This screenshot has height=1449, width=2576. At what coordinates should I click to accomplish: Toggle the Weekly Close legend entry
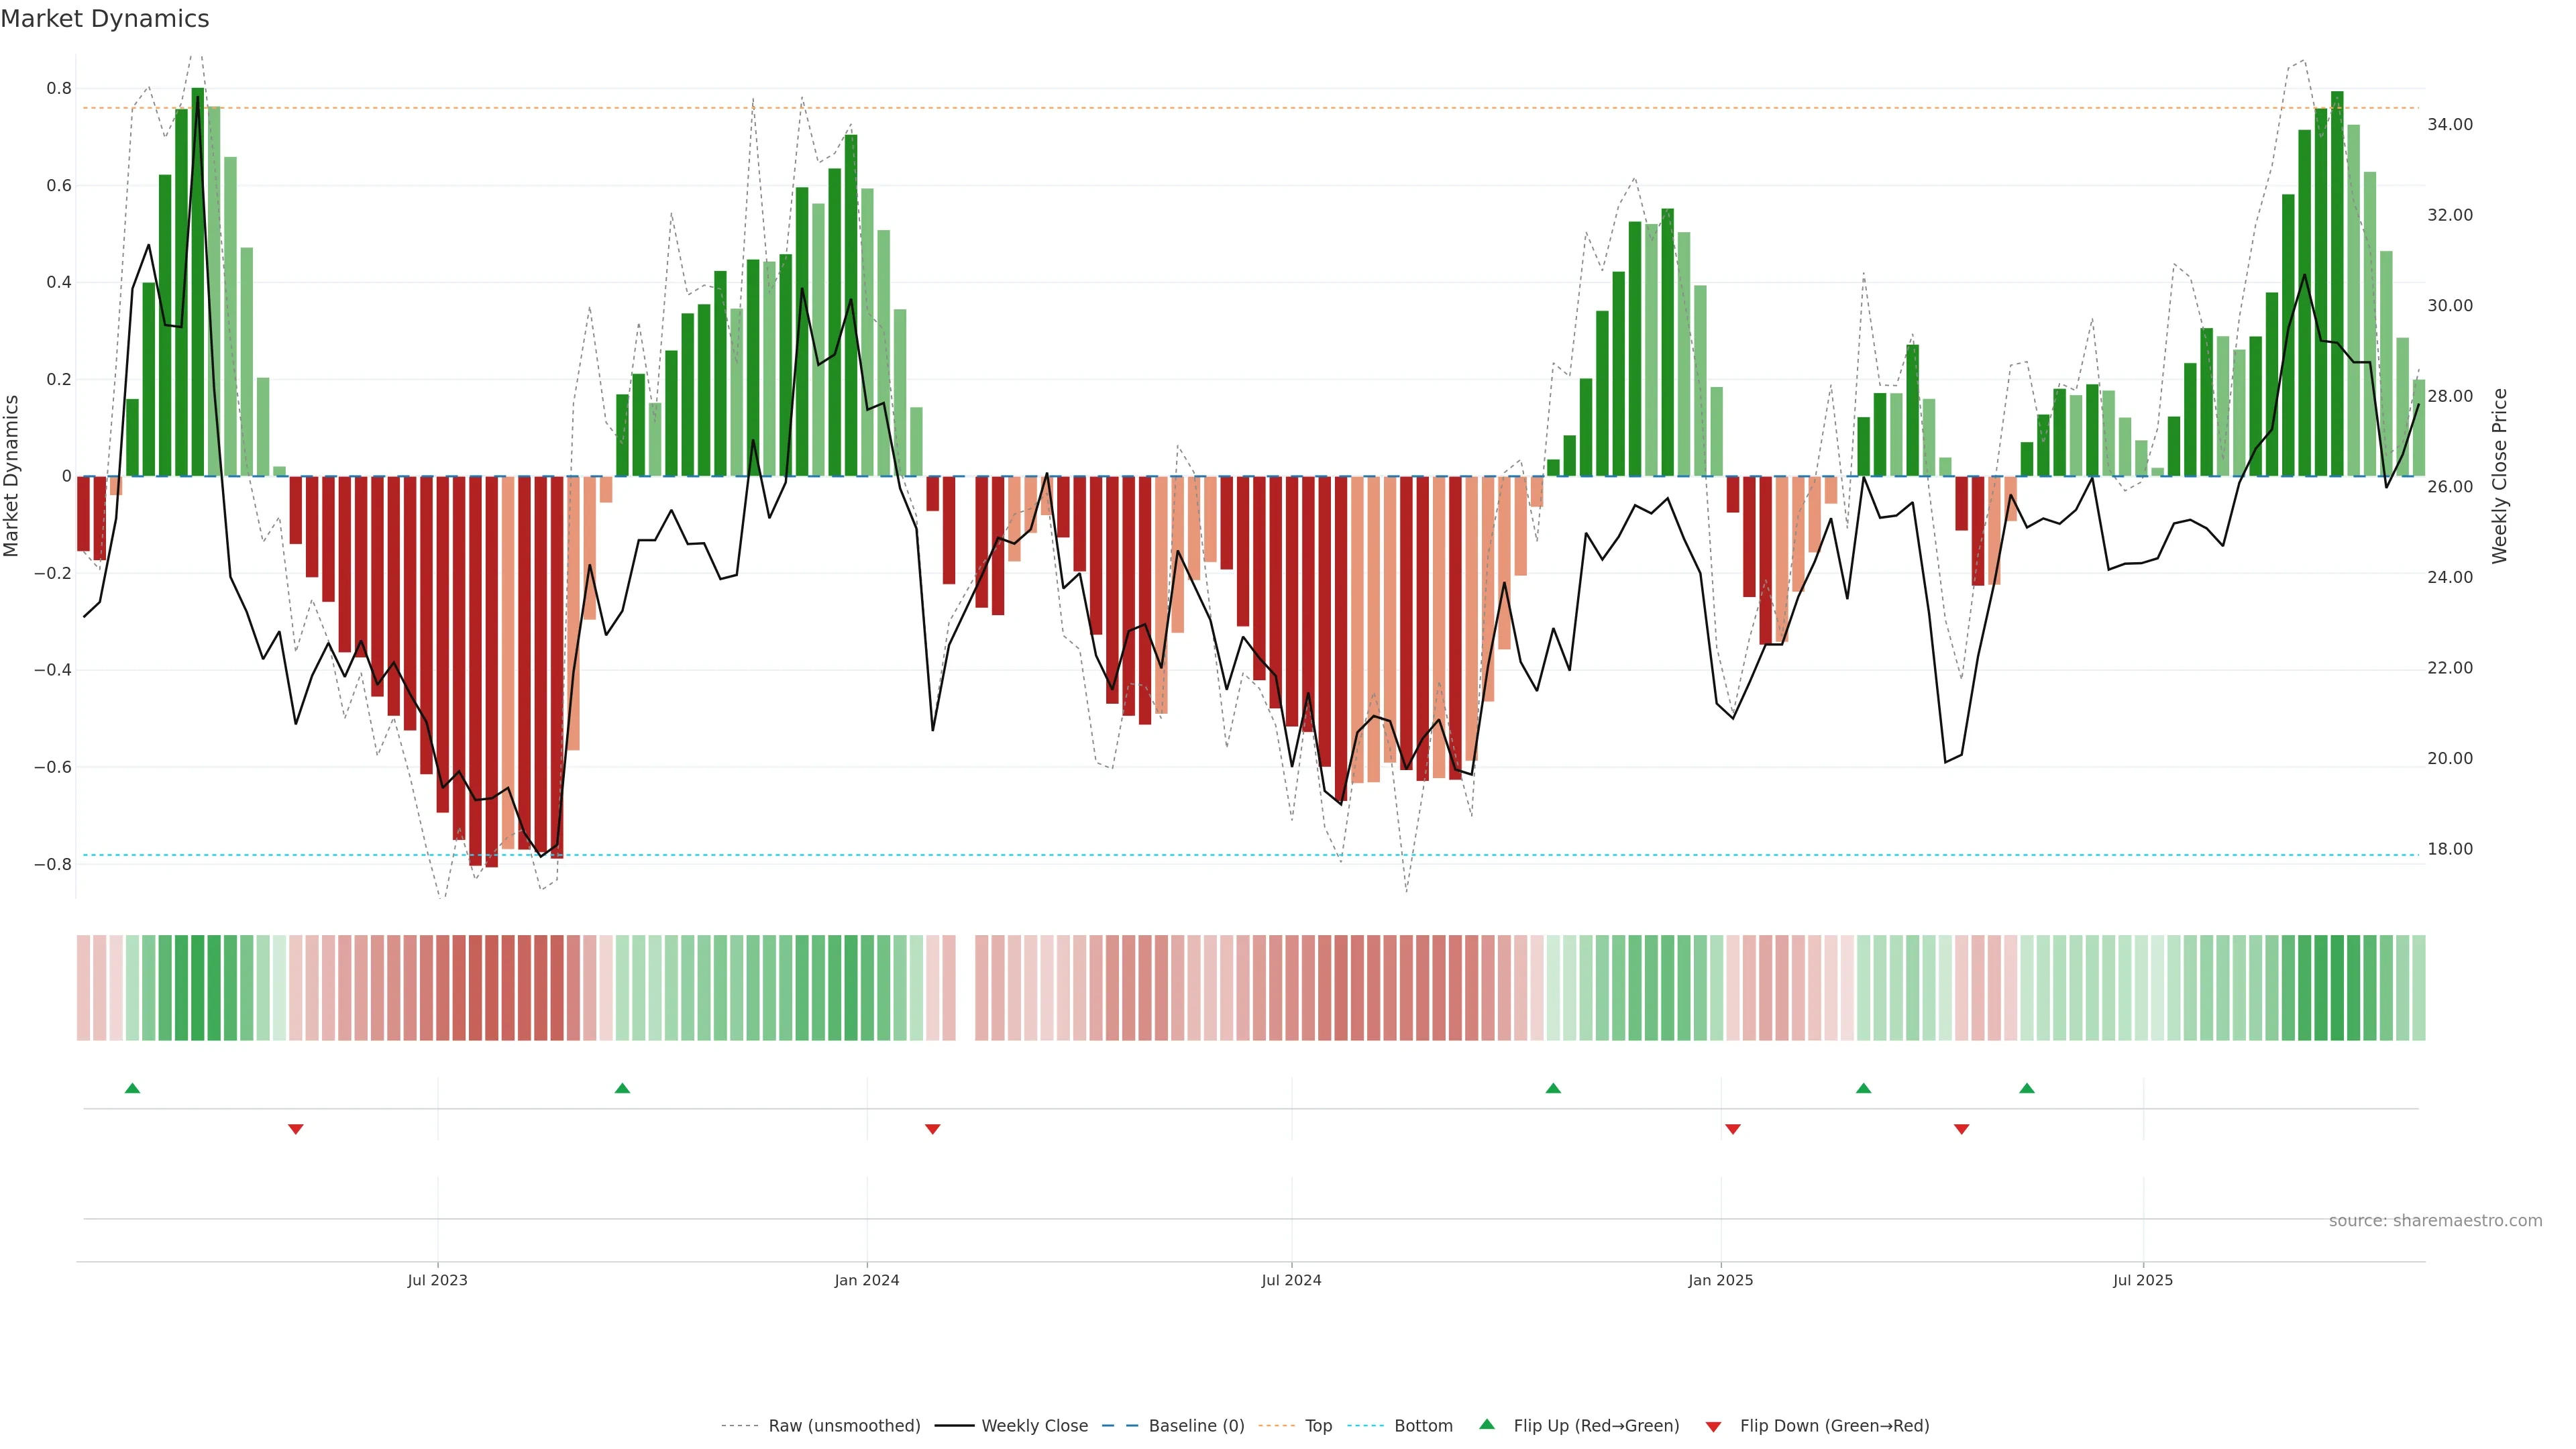coord(1034,1426)
